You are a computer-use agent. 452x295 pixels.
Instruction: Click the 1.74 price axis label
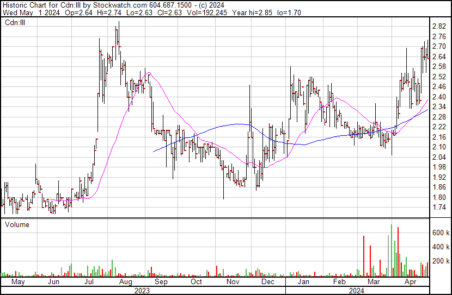tap(439, 208)
